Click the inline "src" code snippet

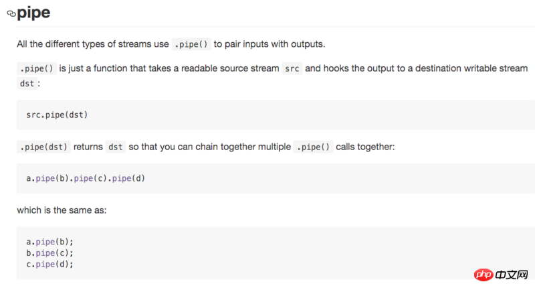(292, 68)
